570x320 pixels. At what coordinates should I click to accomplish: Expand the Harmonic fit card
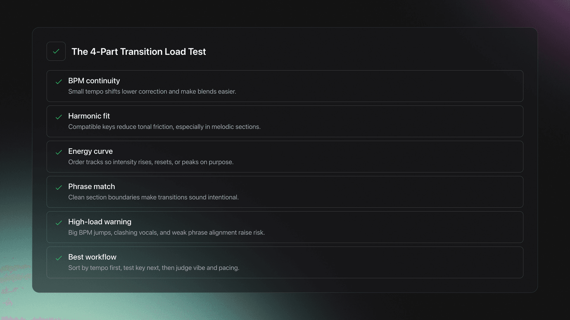(285, 121)
